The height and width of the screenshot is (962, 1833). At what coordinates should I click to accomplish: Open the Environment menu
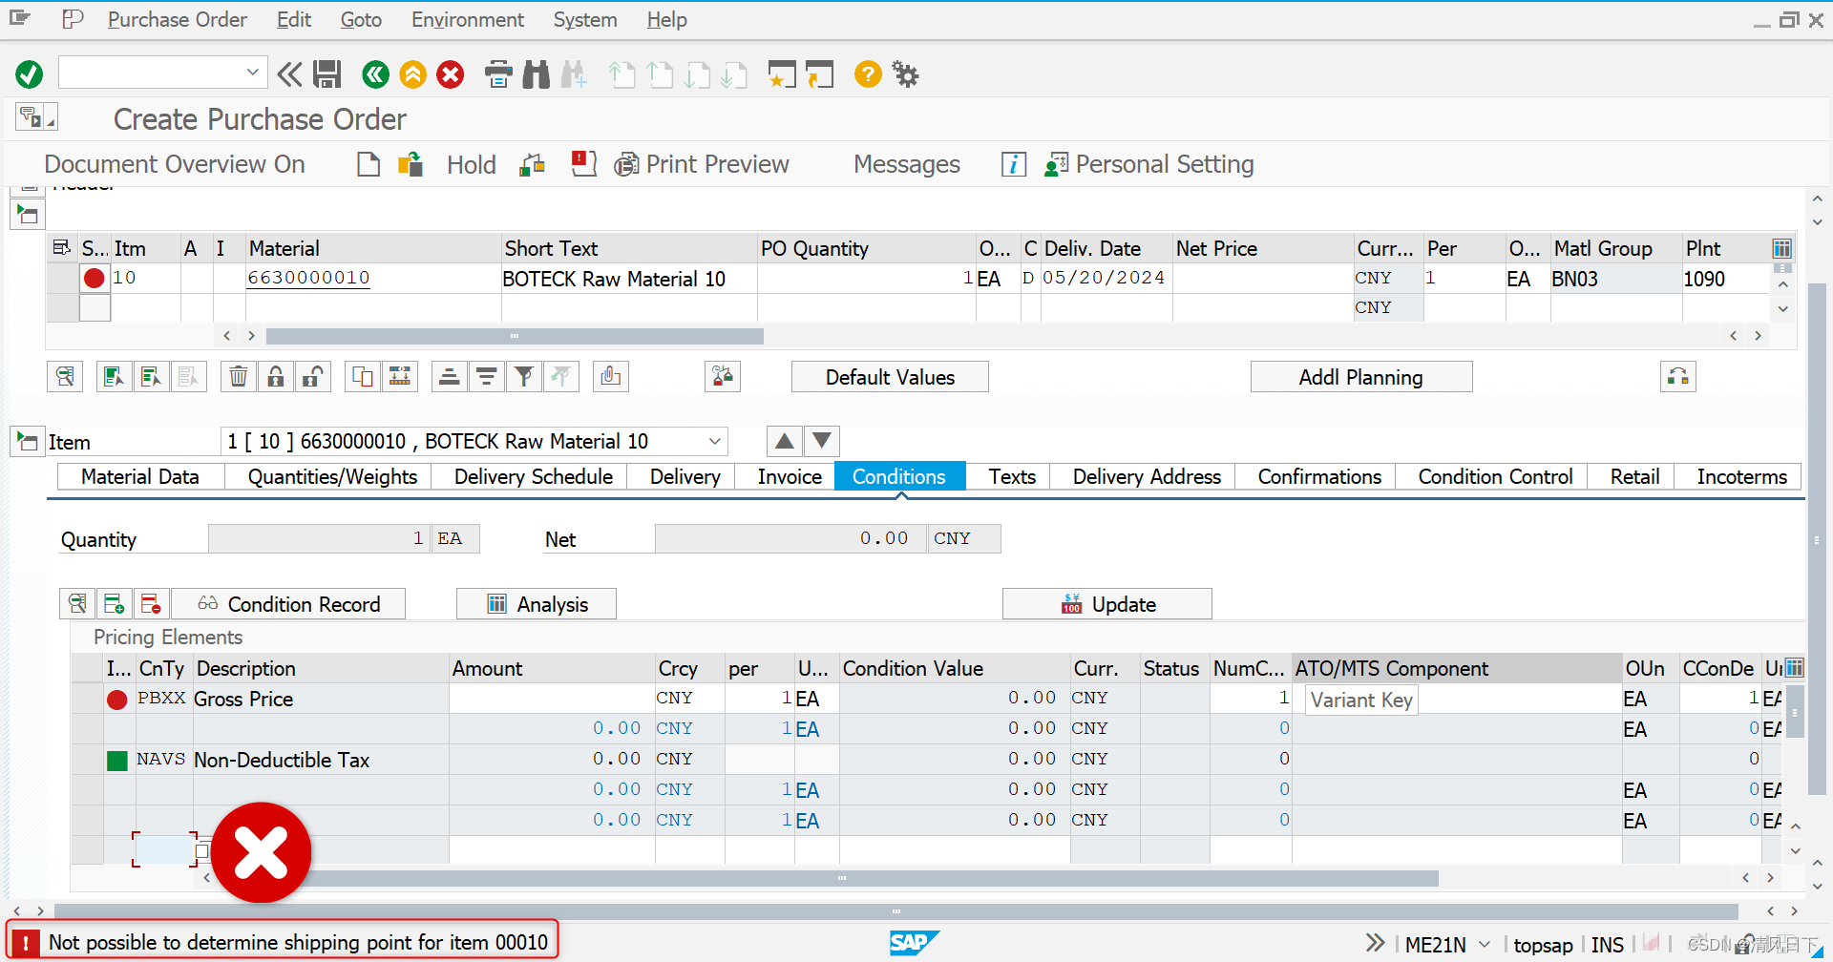click(x=468, y=19)
